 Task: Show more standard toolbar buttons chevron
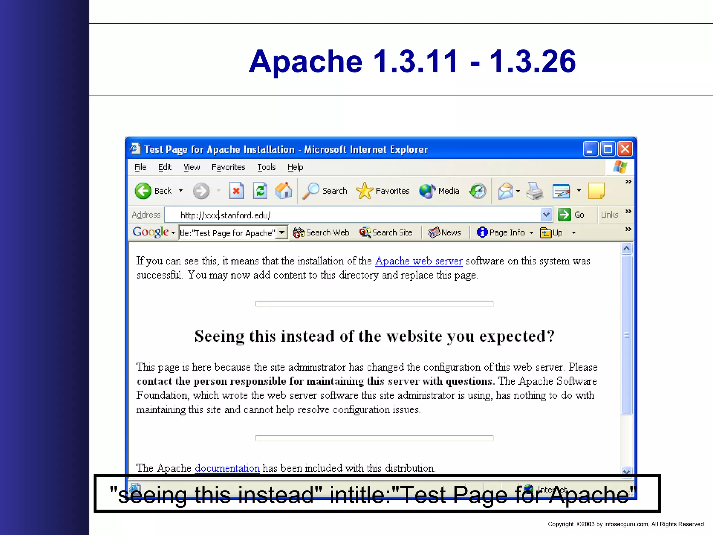coord(628,181)
